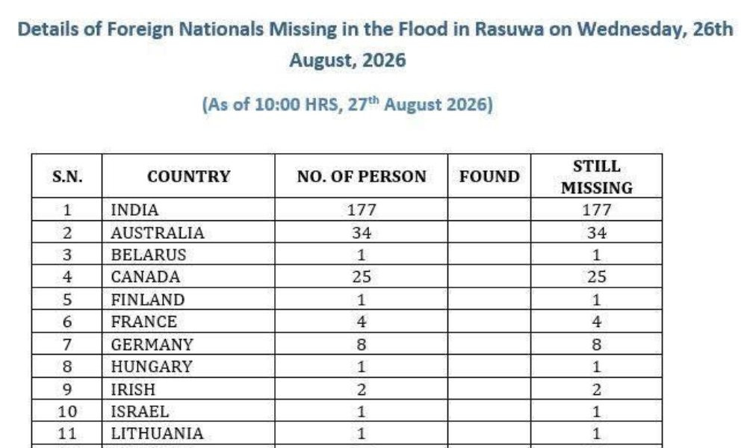747x448 pixels.
Task: Click the FOUND column header
Action: (489, 176)
